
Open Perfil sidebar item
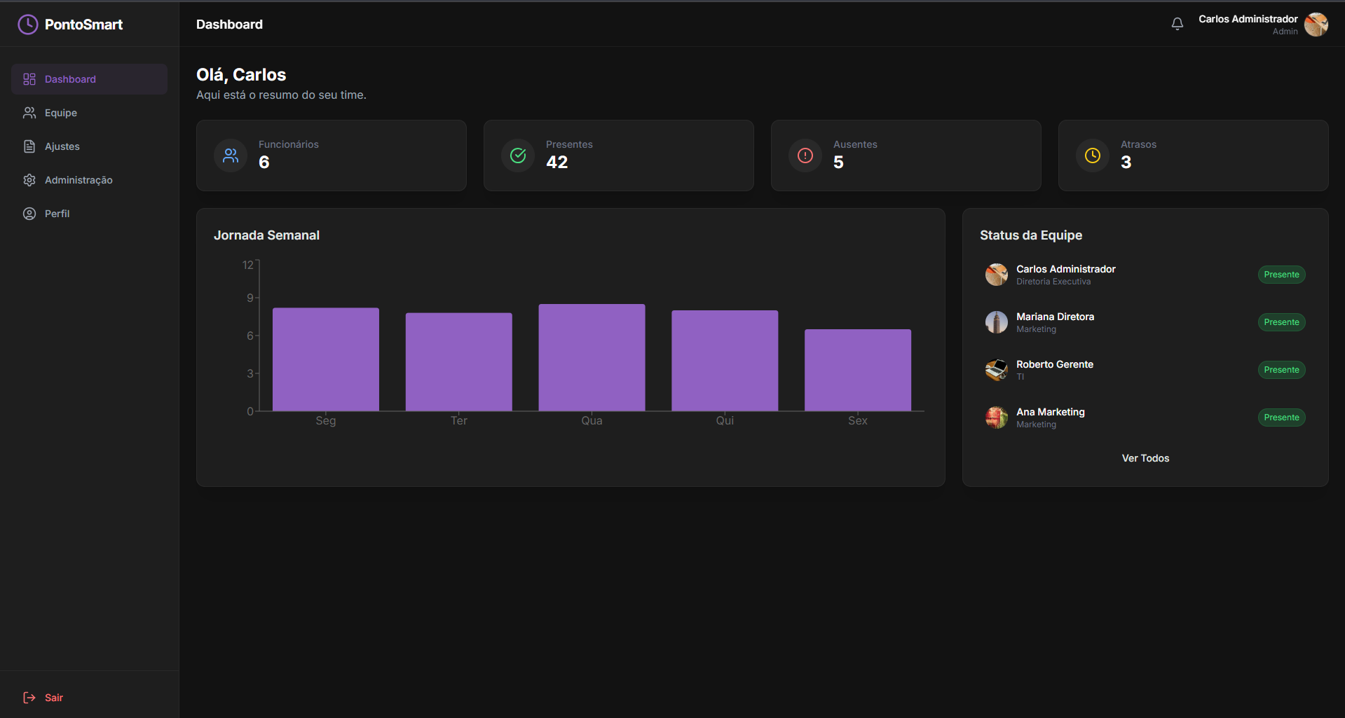tap(89, 214)
